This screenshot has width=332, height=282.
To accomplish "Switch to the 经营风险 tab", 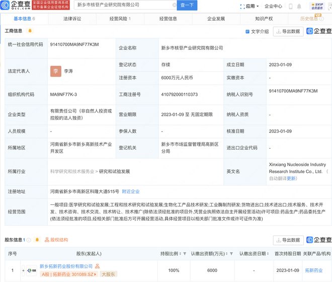I will click(x=120, y=19).
